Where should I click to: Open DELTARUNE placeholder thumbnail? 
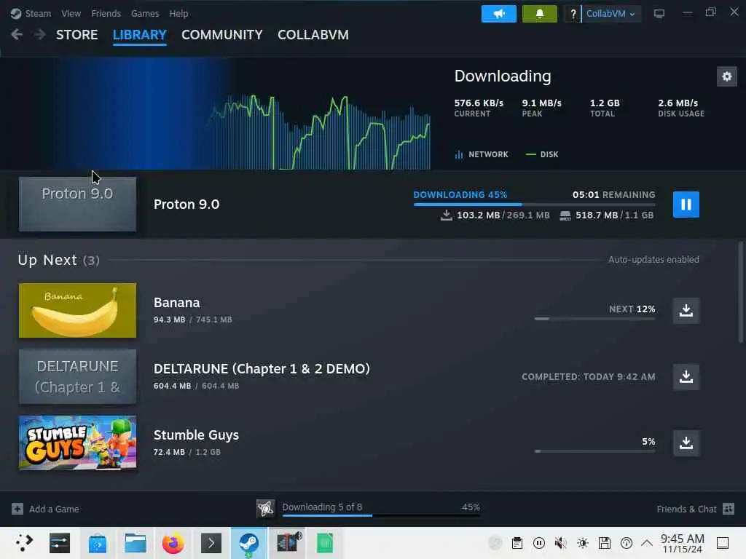(x=77, y=376)
